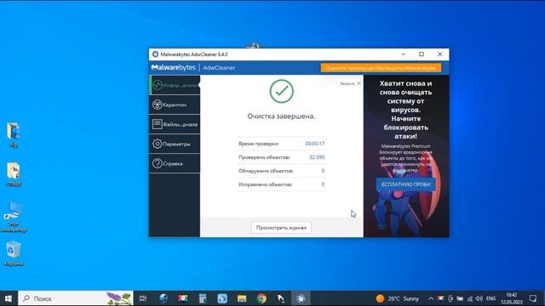This screenshot has height=306, width=545.
Task: Select the Корзина (Recycle Bin) desktop icon
Action: click(x=14, y=253)
